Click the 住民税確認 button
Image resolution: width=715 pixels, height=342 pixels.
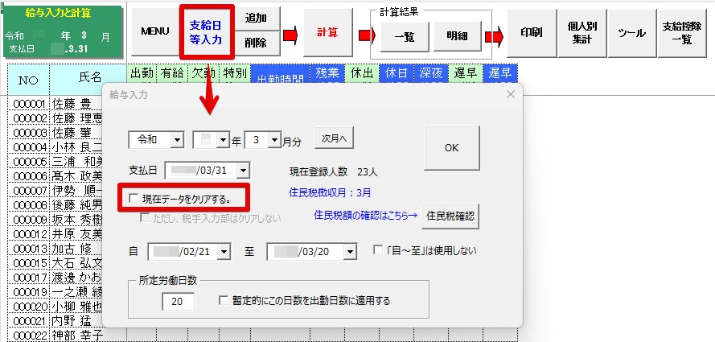(x=449, y=215)
